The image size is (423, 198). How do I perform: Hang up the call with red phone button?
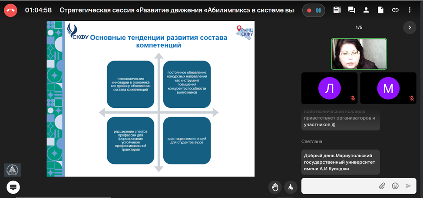coord(10,10)
